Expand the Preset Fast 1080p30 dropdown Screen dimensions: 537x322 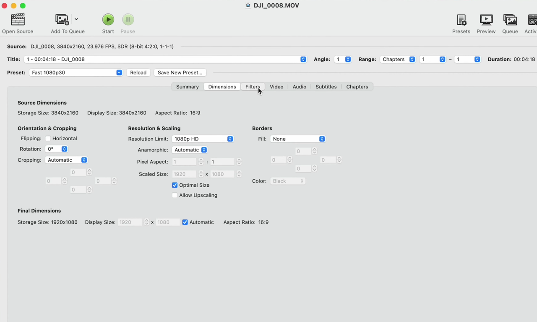pos(76,72)
